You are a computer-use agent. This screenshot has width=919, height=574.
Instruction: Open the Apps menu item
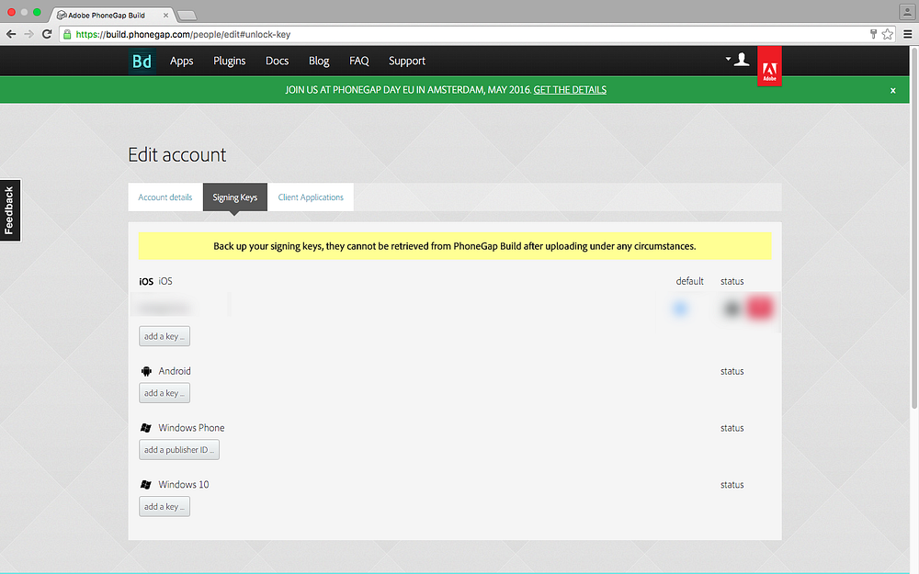pyautogui.click(x=181, y=61)
